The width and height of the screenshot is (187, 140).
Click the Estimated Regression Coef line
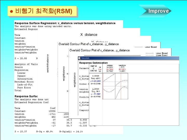31,102
